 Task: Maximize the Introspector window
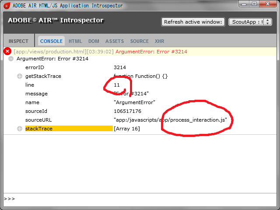pyautogui.click(x=255, y=4)
